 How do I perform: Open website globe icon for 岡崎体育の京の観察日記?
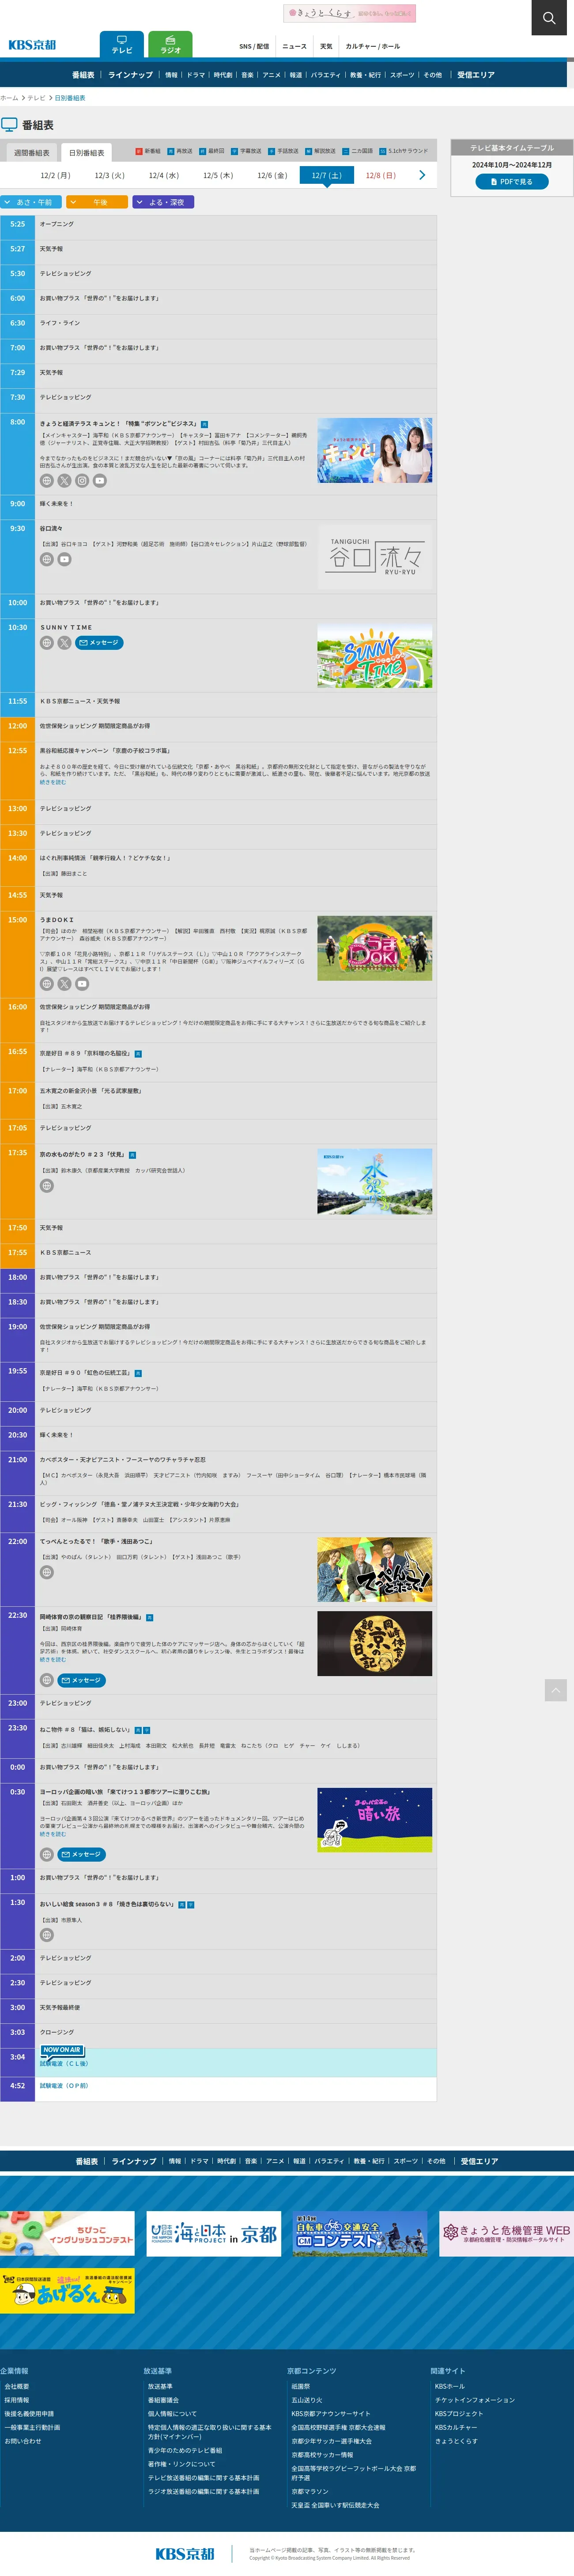click(46, 1680)
